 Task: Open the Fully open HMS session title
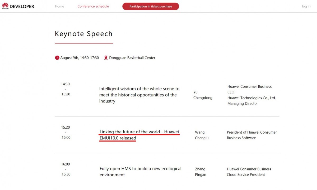[x=140, y=172]
